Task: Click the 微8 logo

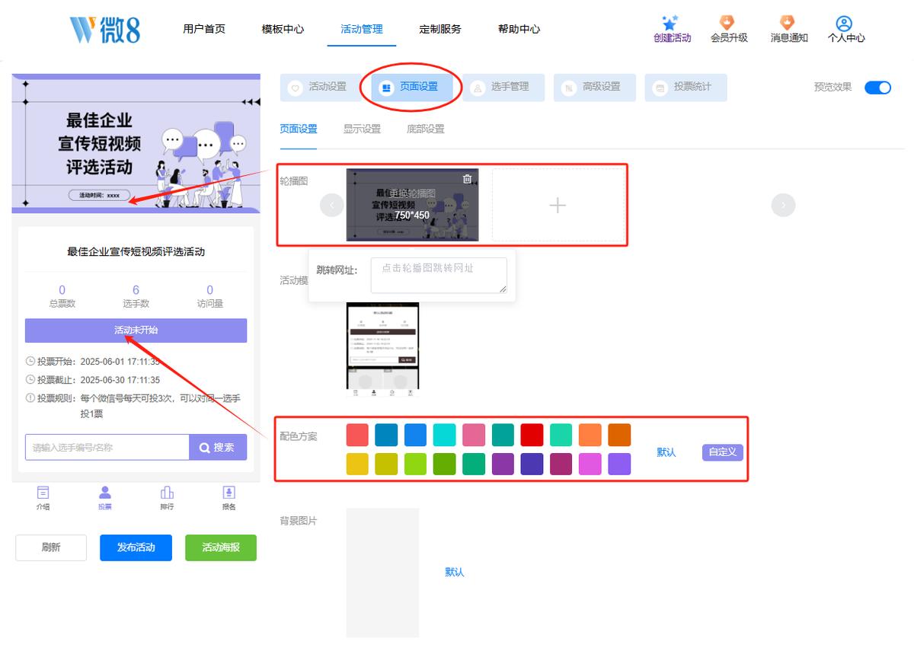Action: [104, 29]
